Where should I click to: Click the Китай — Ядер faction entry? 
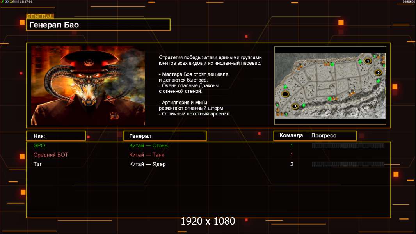pyautogui.click(x=147, y=164)
